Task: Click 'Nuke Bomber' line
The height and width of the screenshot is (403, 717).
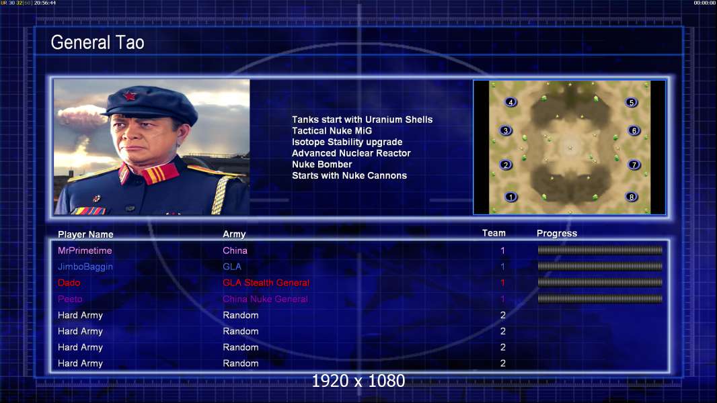Action: pos(322,165)
